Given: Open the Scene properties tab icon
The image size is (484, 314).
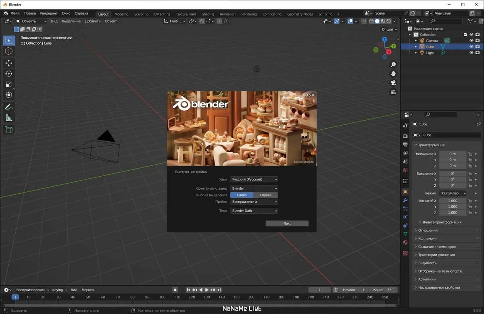Looking at the screenshot, I should click(405, 161).
